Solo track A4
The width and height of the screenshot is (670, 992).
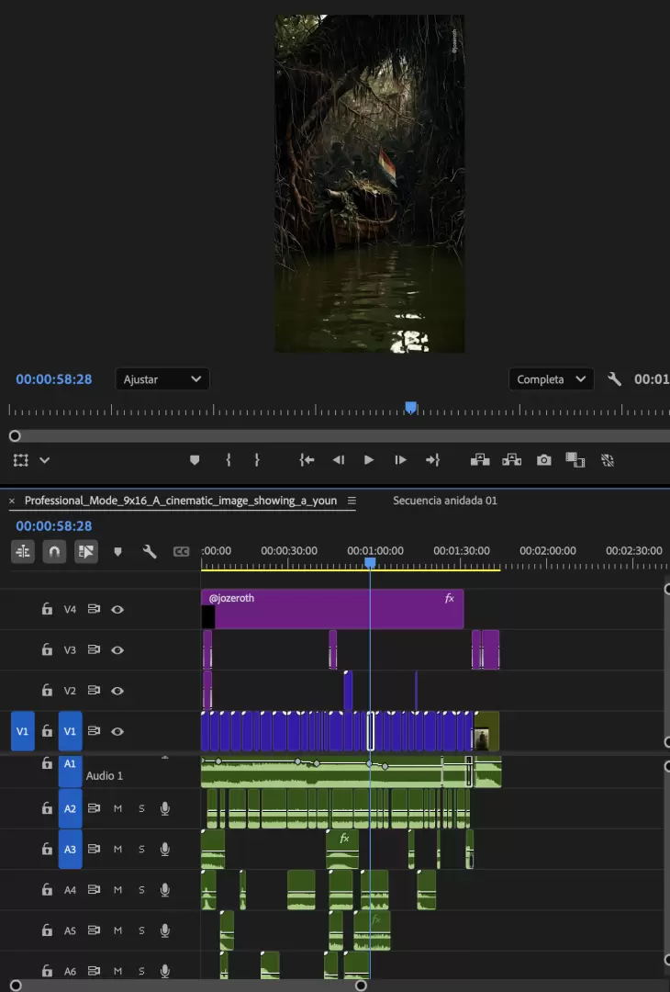(141, 889)
